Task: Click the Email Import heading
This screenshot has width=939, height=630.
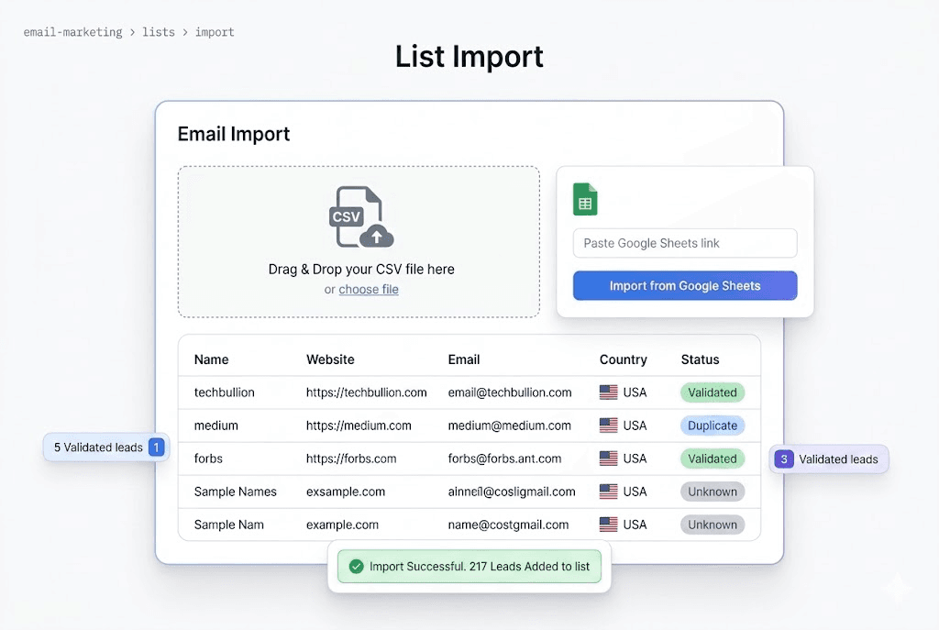Action: pos(234,134)
